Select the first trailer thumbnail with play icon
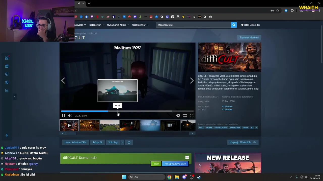323x181 pixels. point(69,125)
